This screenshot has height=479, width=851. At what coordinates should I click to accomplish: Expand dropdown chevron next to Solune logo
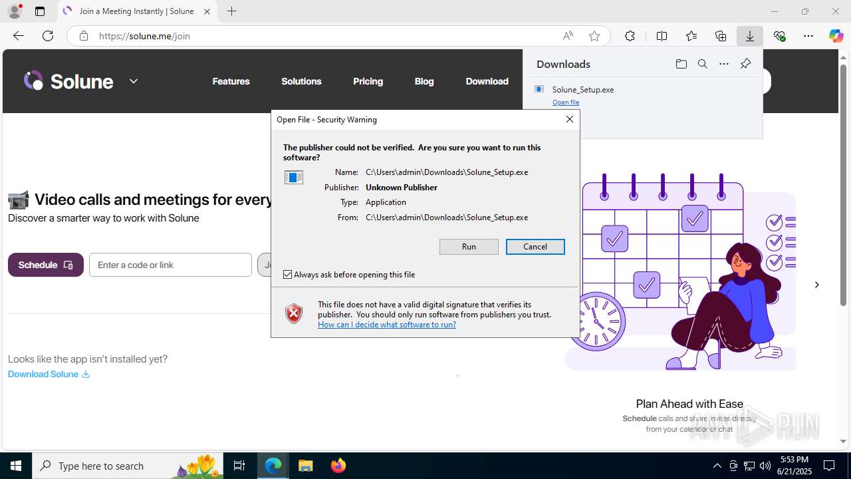click(x=134, y=81)
